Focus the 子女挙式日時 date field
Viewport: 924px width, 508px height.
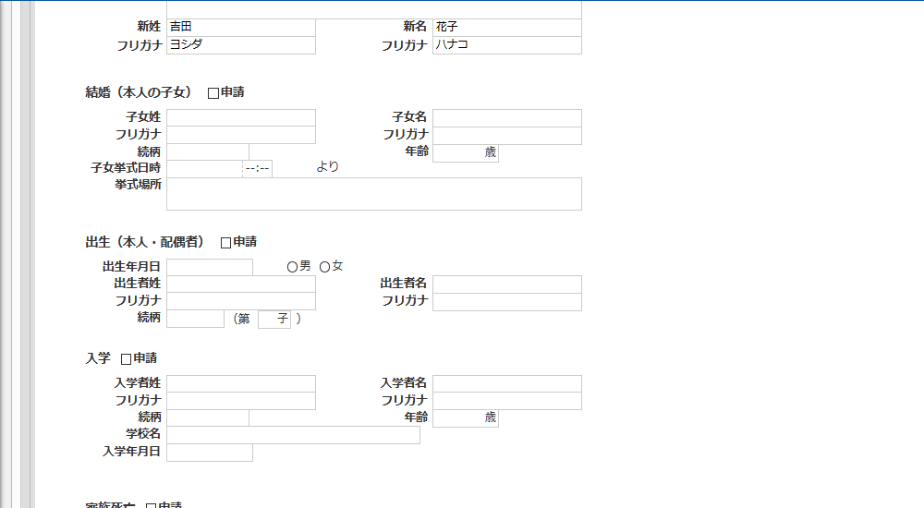[x=204, y=168]
